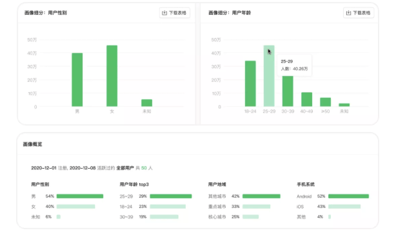The width and height of the screenshot is (396, 235).
Task: Click the 全部用户 text
Action: [x=125, y=168]
